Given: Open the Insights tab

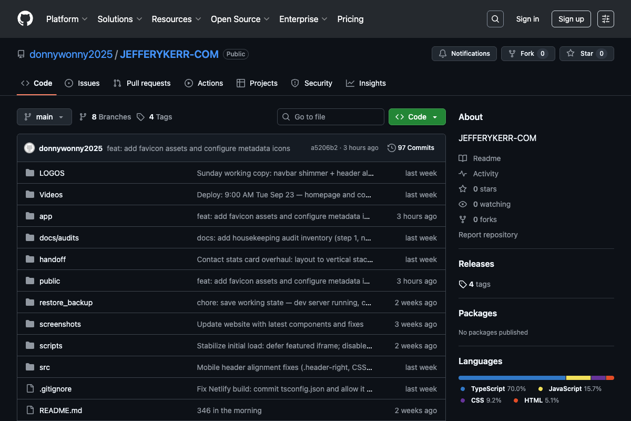Looking at the screenshot, I should point(366,83).
